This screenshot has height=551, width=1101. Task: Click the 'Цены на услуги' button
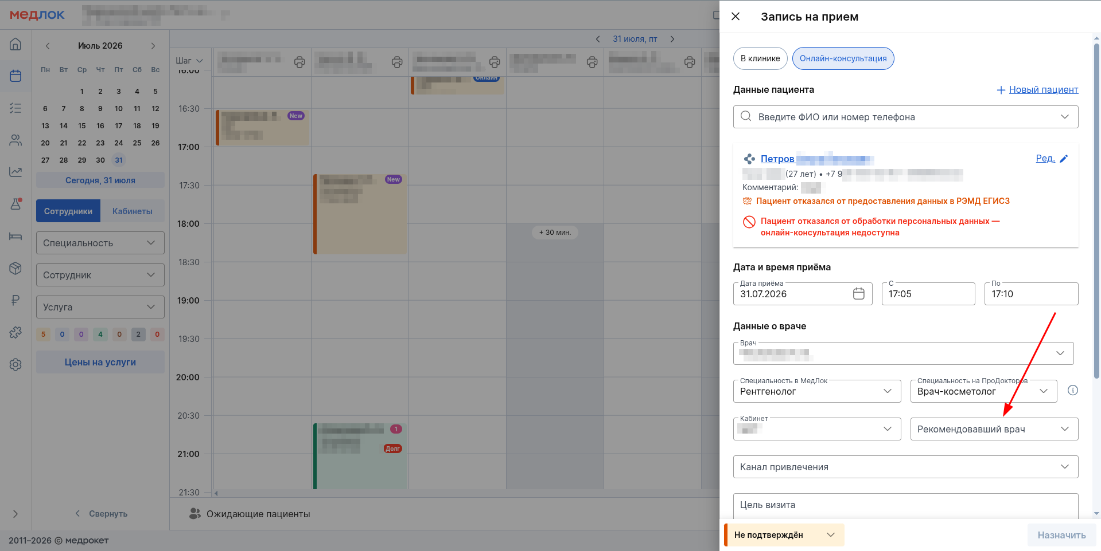100,362
